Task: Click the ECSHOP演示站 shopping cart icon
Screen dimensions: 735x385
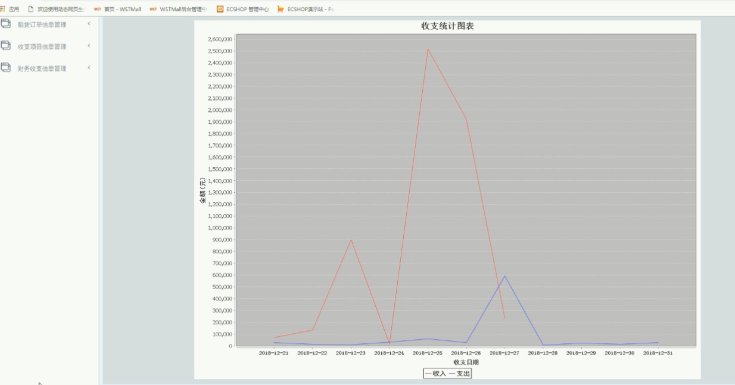Action: coord(281,9)
